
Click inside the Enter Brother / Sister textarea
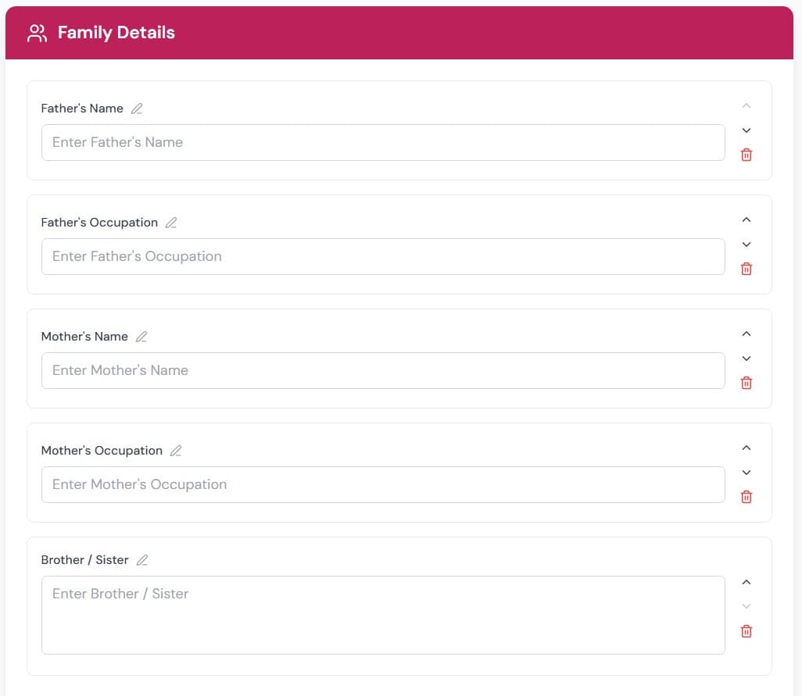(383, 615)
